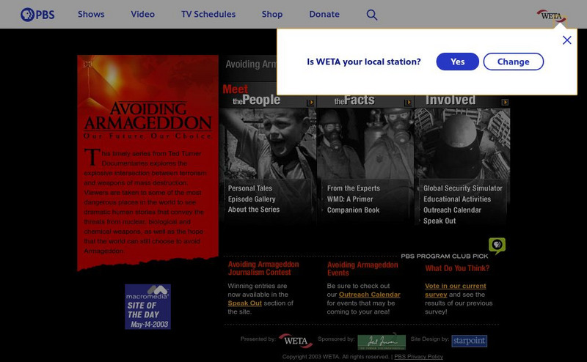Click the Vote in our current survey link

point(455,290)
